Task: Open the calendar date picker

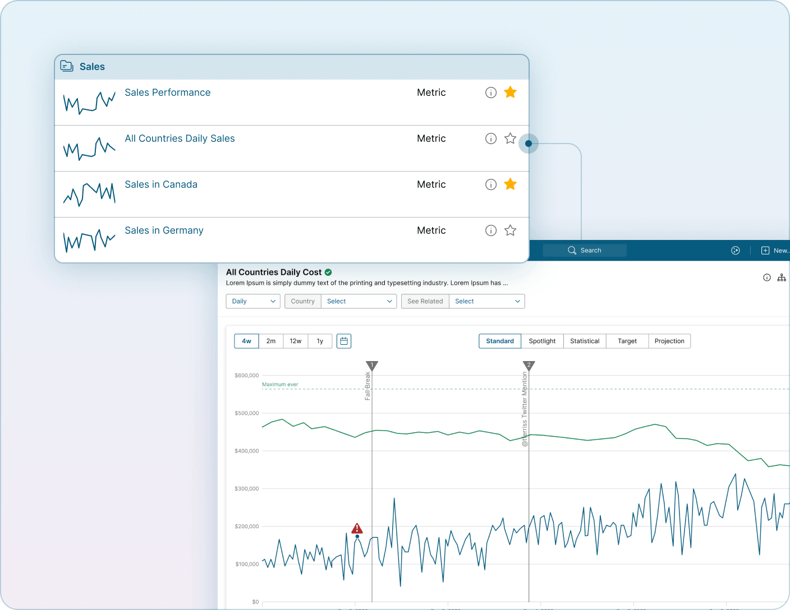Action: click(343, 340)
